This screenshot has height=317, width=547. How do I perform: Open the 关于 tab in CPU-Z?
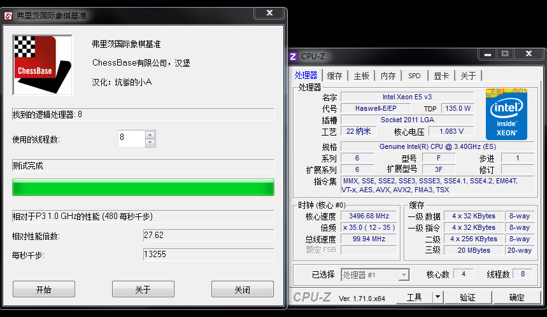pyautogui.click(x=468, y=76)
